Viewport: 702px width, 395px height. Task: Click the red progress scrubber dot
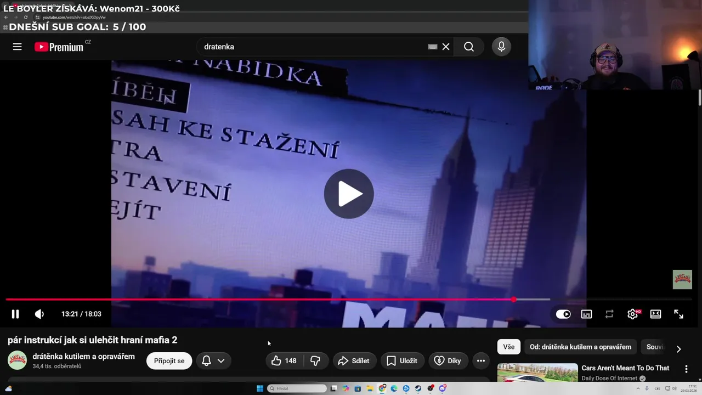click(513, 300)
